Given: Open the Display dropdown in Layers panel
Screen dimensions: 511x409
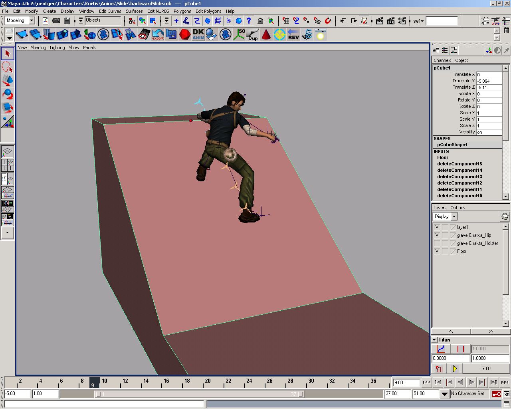Looking at the screenshot, I should point(454,216).
